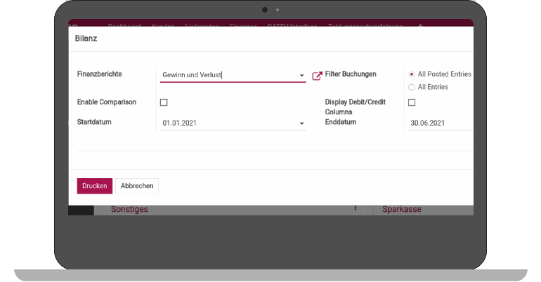
Task: Expand the Finanzberichte dropdown arrow
Action: click(x=301, y=75)
